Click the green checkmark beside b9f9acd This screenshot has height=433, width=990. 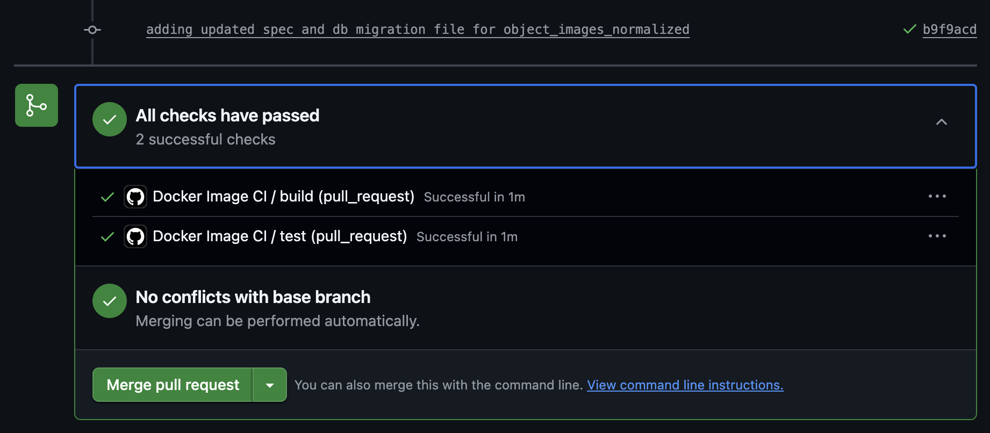pyautogui.click(x=910, y=29)
